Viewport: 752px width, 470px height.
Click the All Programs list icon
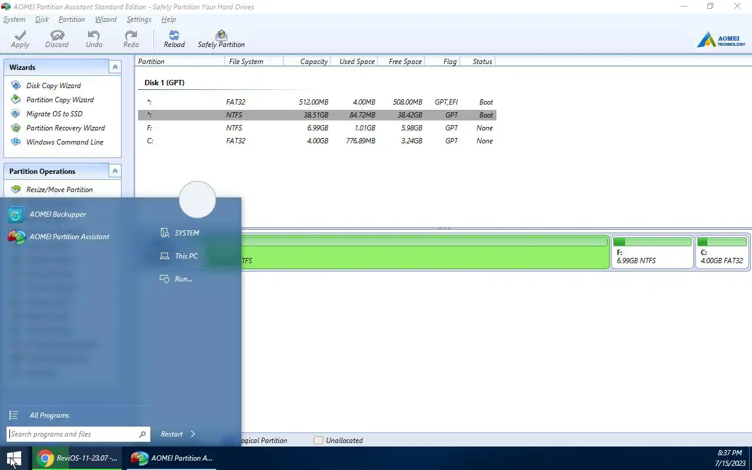pos(14,415)
